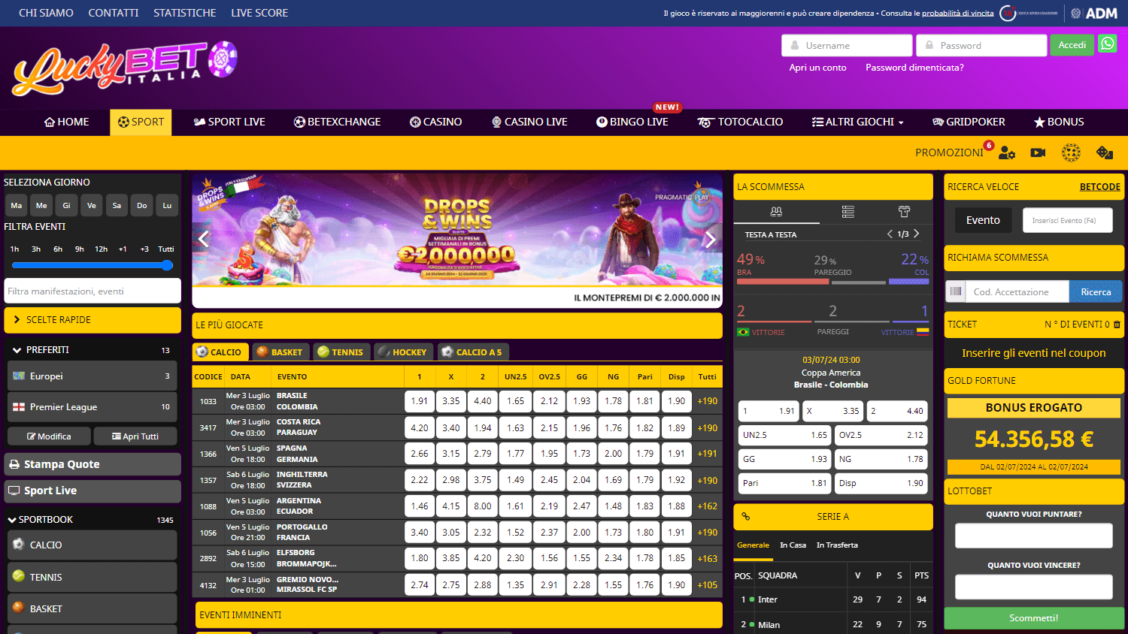Toggle odds 1.91 for Brasile-Colombia home win
This screenshot has height=634, width=1128.
click(420, 401)
